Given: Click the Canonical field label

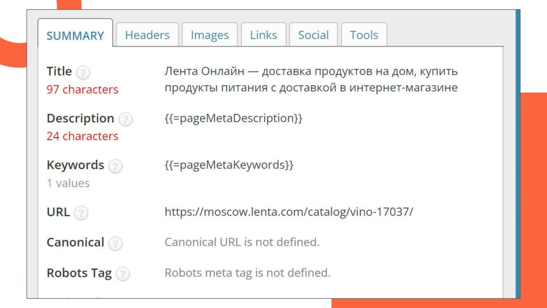Looking at the screenshot, I should tap(75, 242).
